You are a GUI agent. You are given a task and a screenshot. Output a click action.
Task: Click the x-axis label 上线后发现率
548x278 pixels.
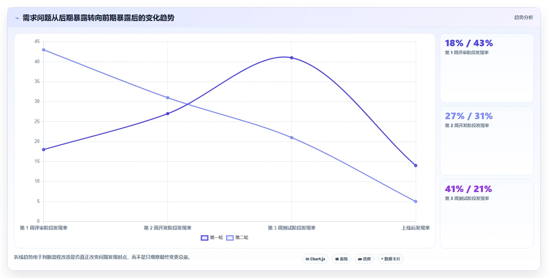(416, 228)
